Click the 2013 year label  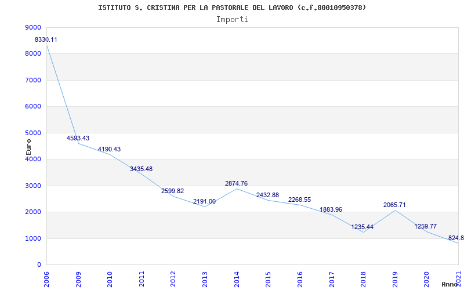pos(205,279)
